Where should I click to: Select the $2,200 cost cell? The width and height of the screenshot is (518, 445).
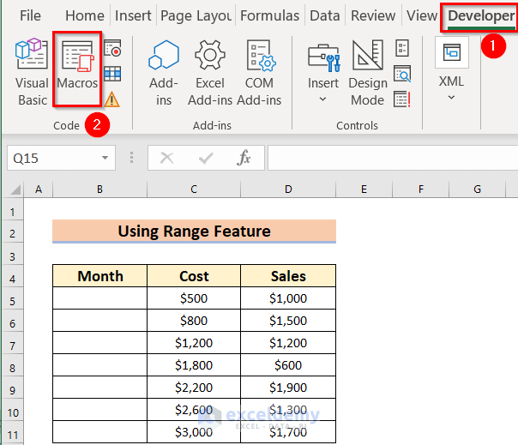point(194,388)
